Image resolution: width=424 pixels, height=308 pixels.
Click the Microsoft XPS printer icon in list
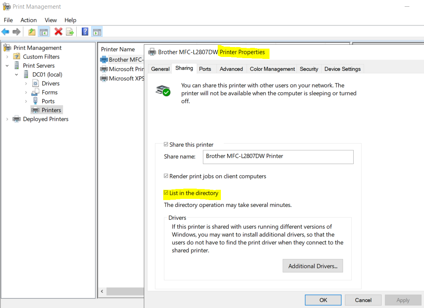[104, 79]
